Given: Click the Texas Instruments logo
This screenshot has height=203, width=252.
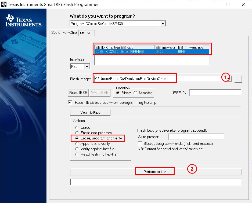Looking at the screenshot, I should coord(24,21).
